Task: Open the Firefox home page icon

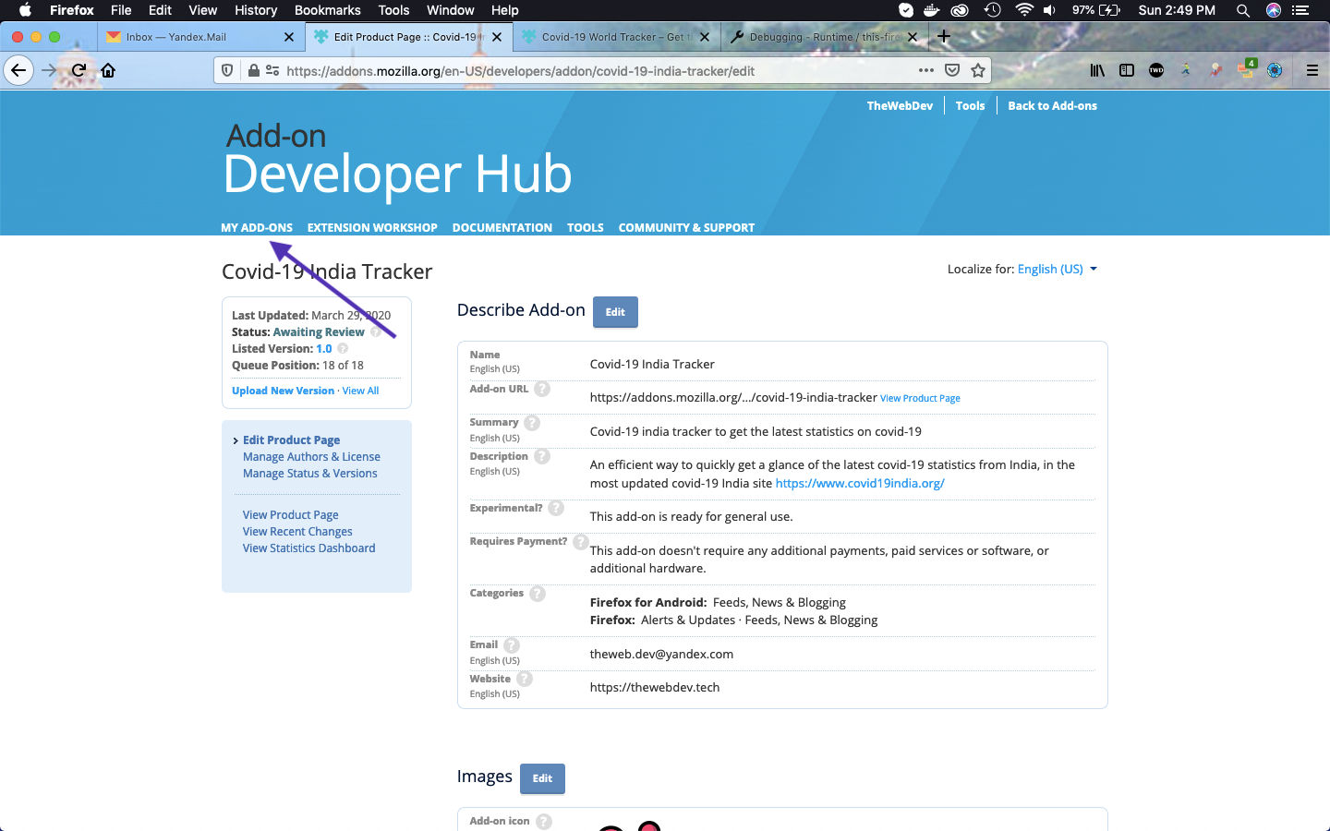Action: [108, 70]
